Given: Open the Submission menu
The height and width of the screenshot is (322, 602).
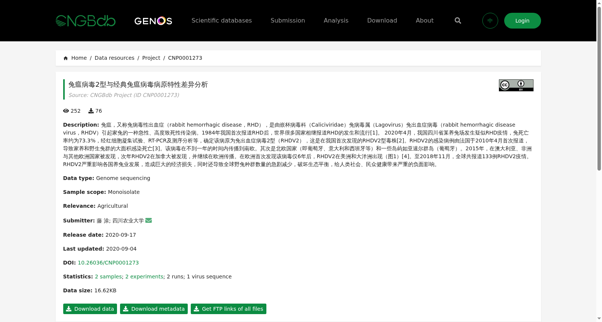Looking at the screenshot, I should click(288, 21).
